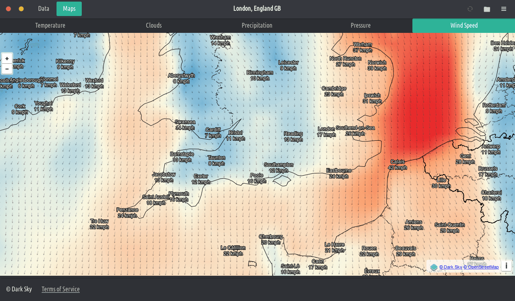
Task: Open the © Dark Sky map attribution link
Action: point(450,267)
